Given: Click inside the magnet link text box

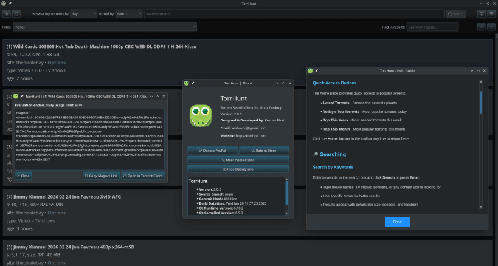Looking at the screenshot, I should [x=89, y=140].
